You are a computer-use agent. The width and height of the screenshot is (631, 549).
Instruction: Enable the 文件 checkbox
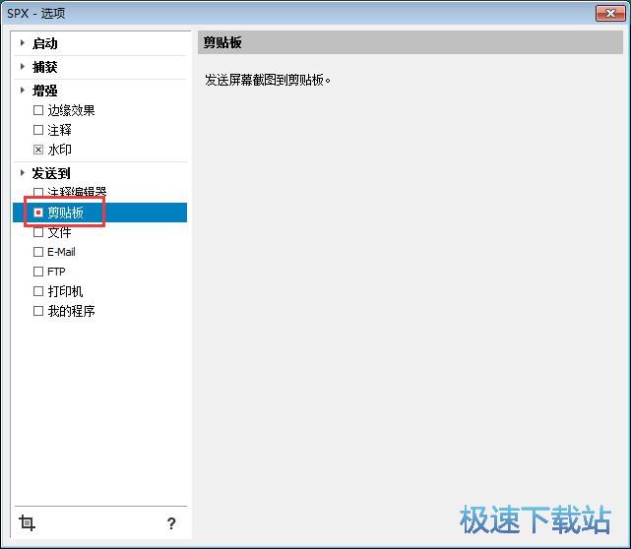38,232
